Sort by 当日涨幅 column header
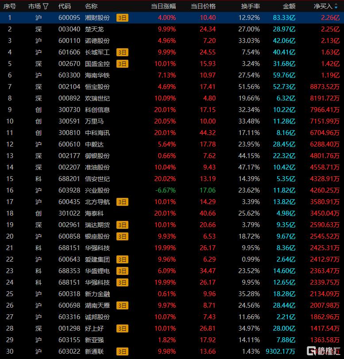344x359 pixels. point(163,6)
